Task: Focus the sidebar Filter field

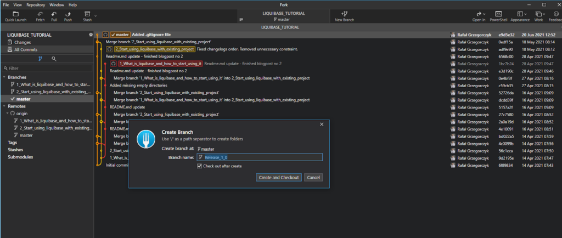Action: [47, 68]
